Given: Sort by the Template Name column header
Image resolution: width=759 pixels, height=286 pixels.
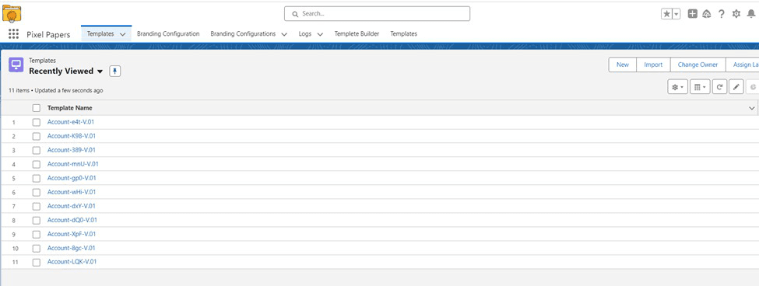Looking at the screenshot, I should click(x=70, y=108).
